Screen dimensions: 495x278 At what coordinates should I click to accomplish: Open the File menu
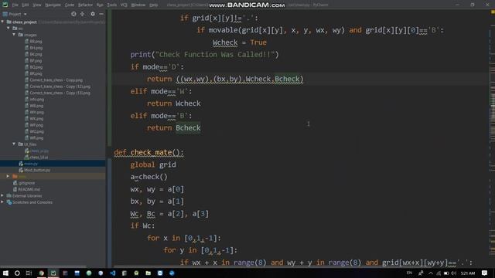[x=15, y=5]
